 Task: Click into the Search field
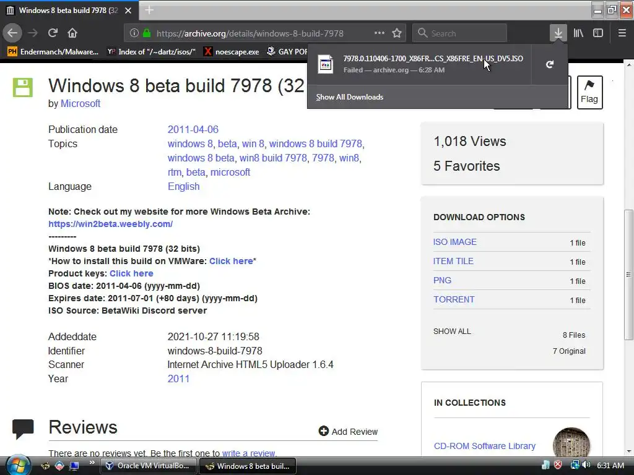click(x=460, y=33)
